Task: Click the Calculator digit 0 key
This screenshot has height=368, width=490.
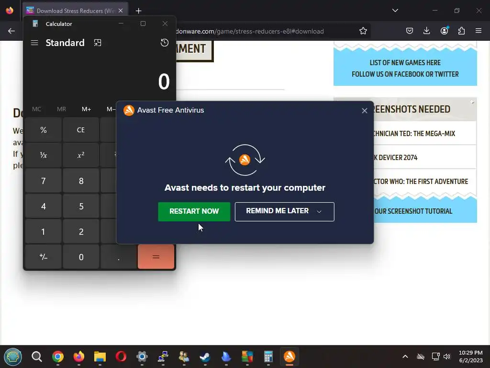Action: (81, 257)
